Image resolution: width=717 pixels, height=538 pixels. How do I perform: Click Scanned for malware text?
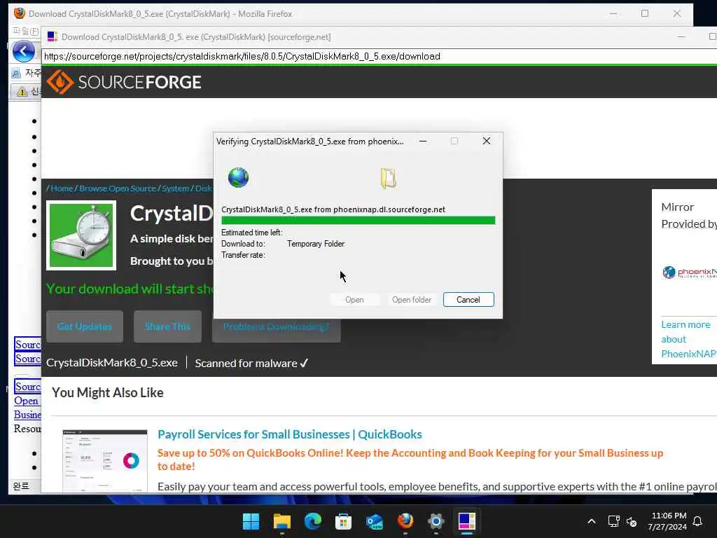[251, 364]
